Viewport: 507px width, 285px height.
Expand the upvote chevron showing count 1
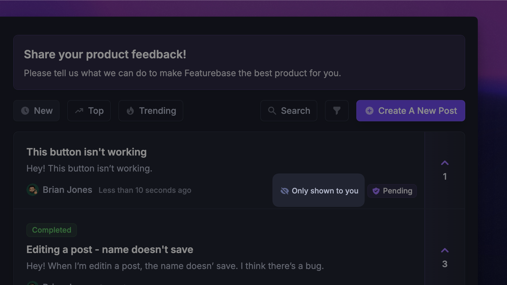[445, 163]
